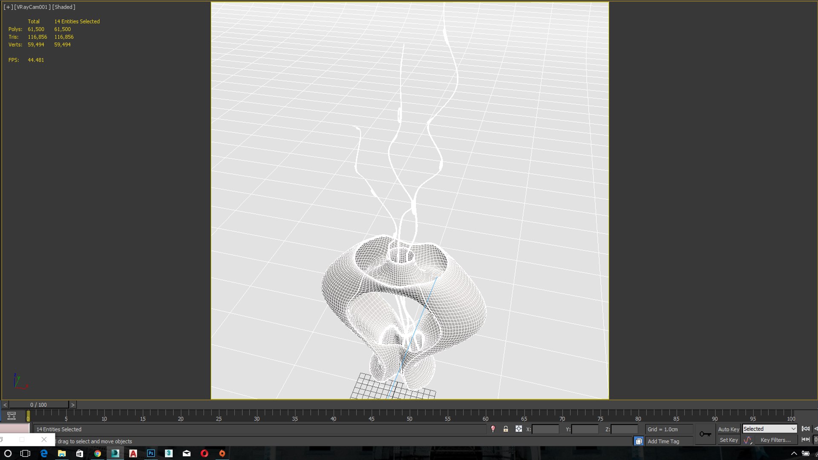Open Origin app from taskbar
The height and width of the screenshot is (460, 818).
point(222,453)
